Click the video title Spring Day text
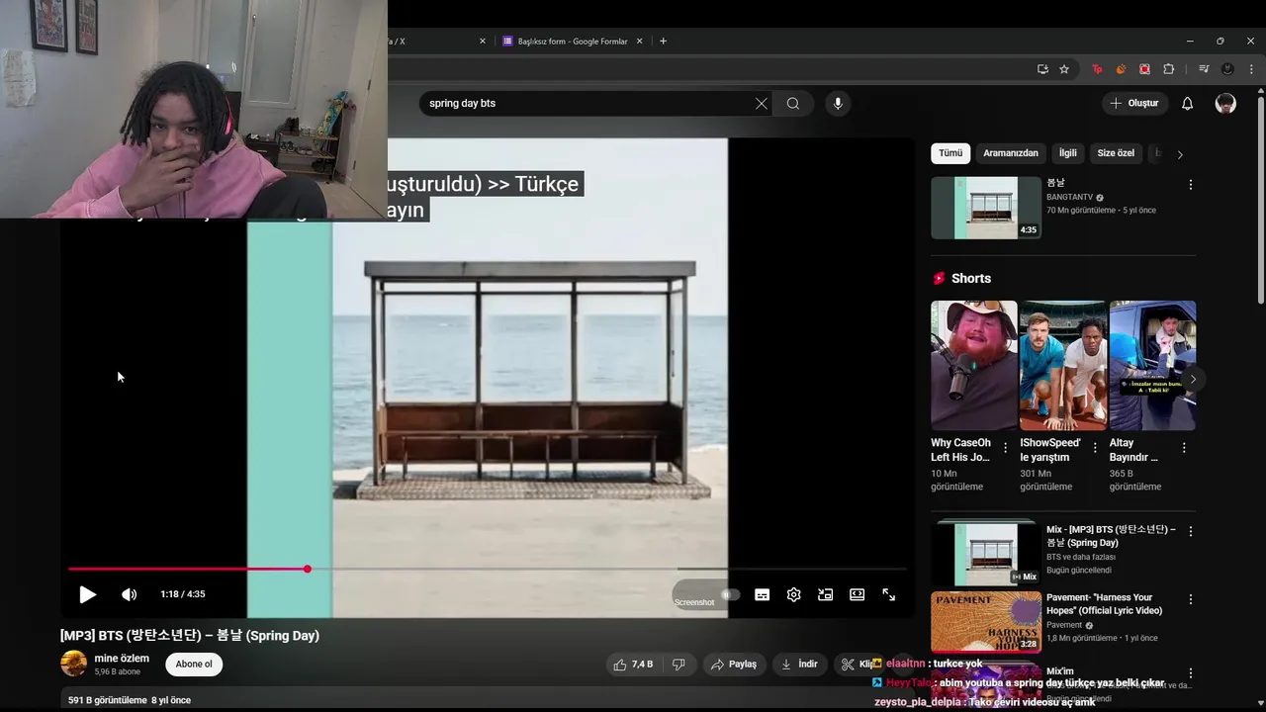Viewport: 1266px width, 712px height. coord(190,636)
